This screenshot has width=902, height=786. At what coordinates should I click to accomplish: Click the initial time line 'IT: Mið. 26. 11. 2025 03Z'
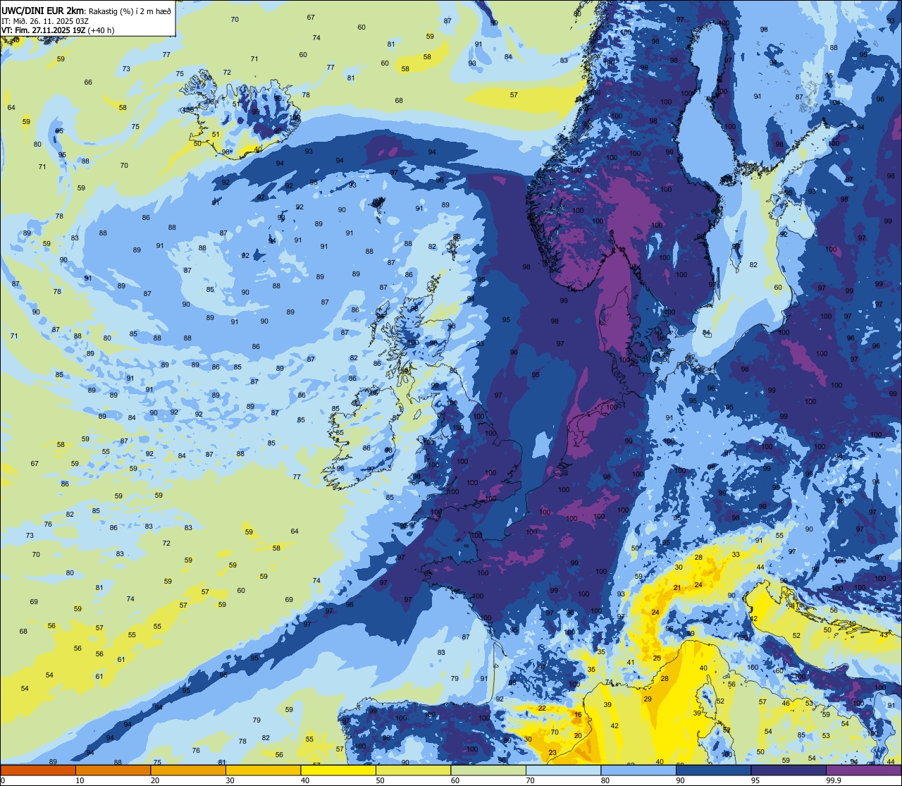tap(47, 20)
